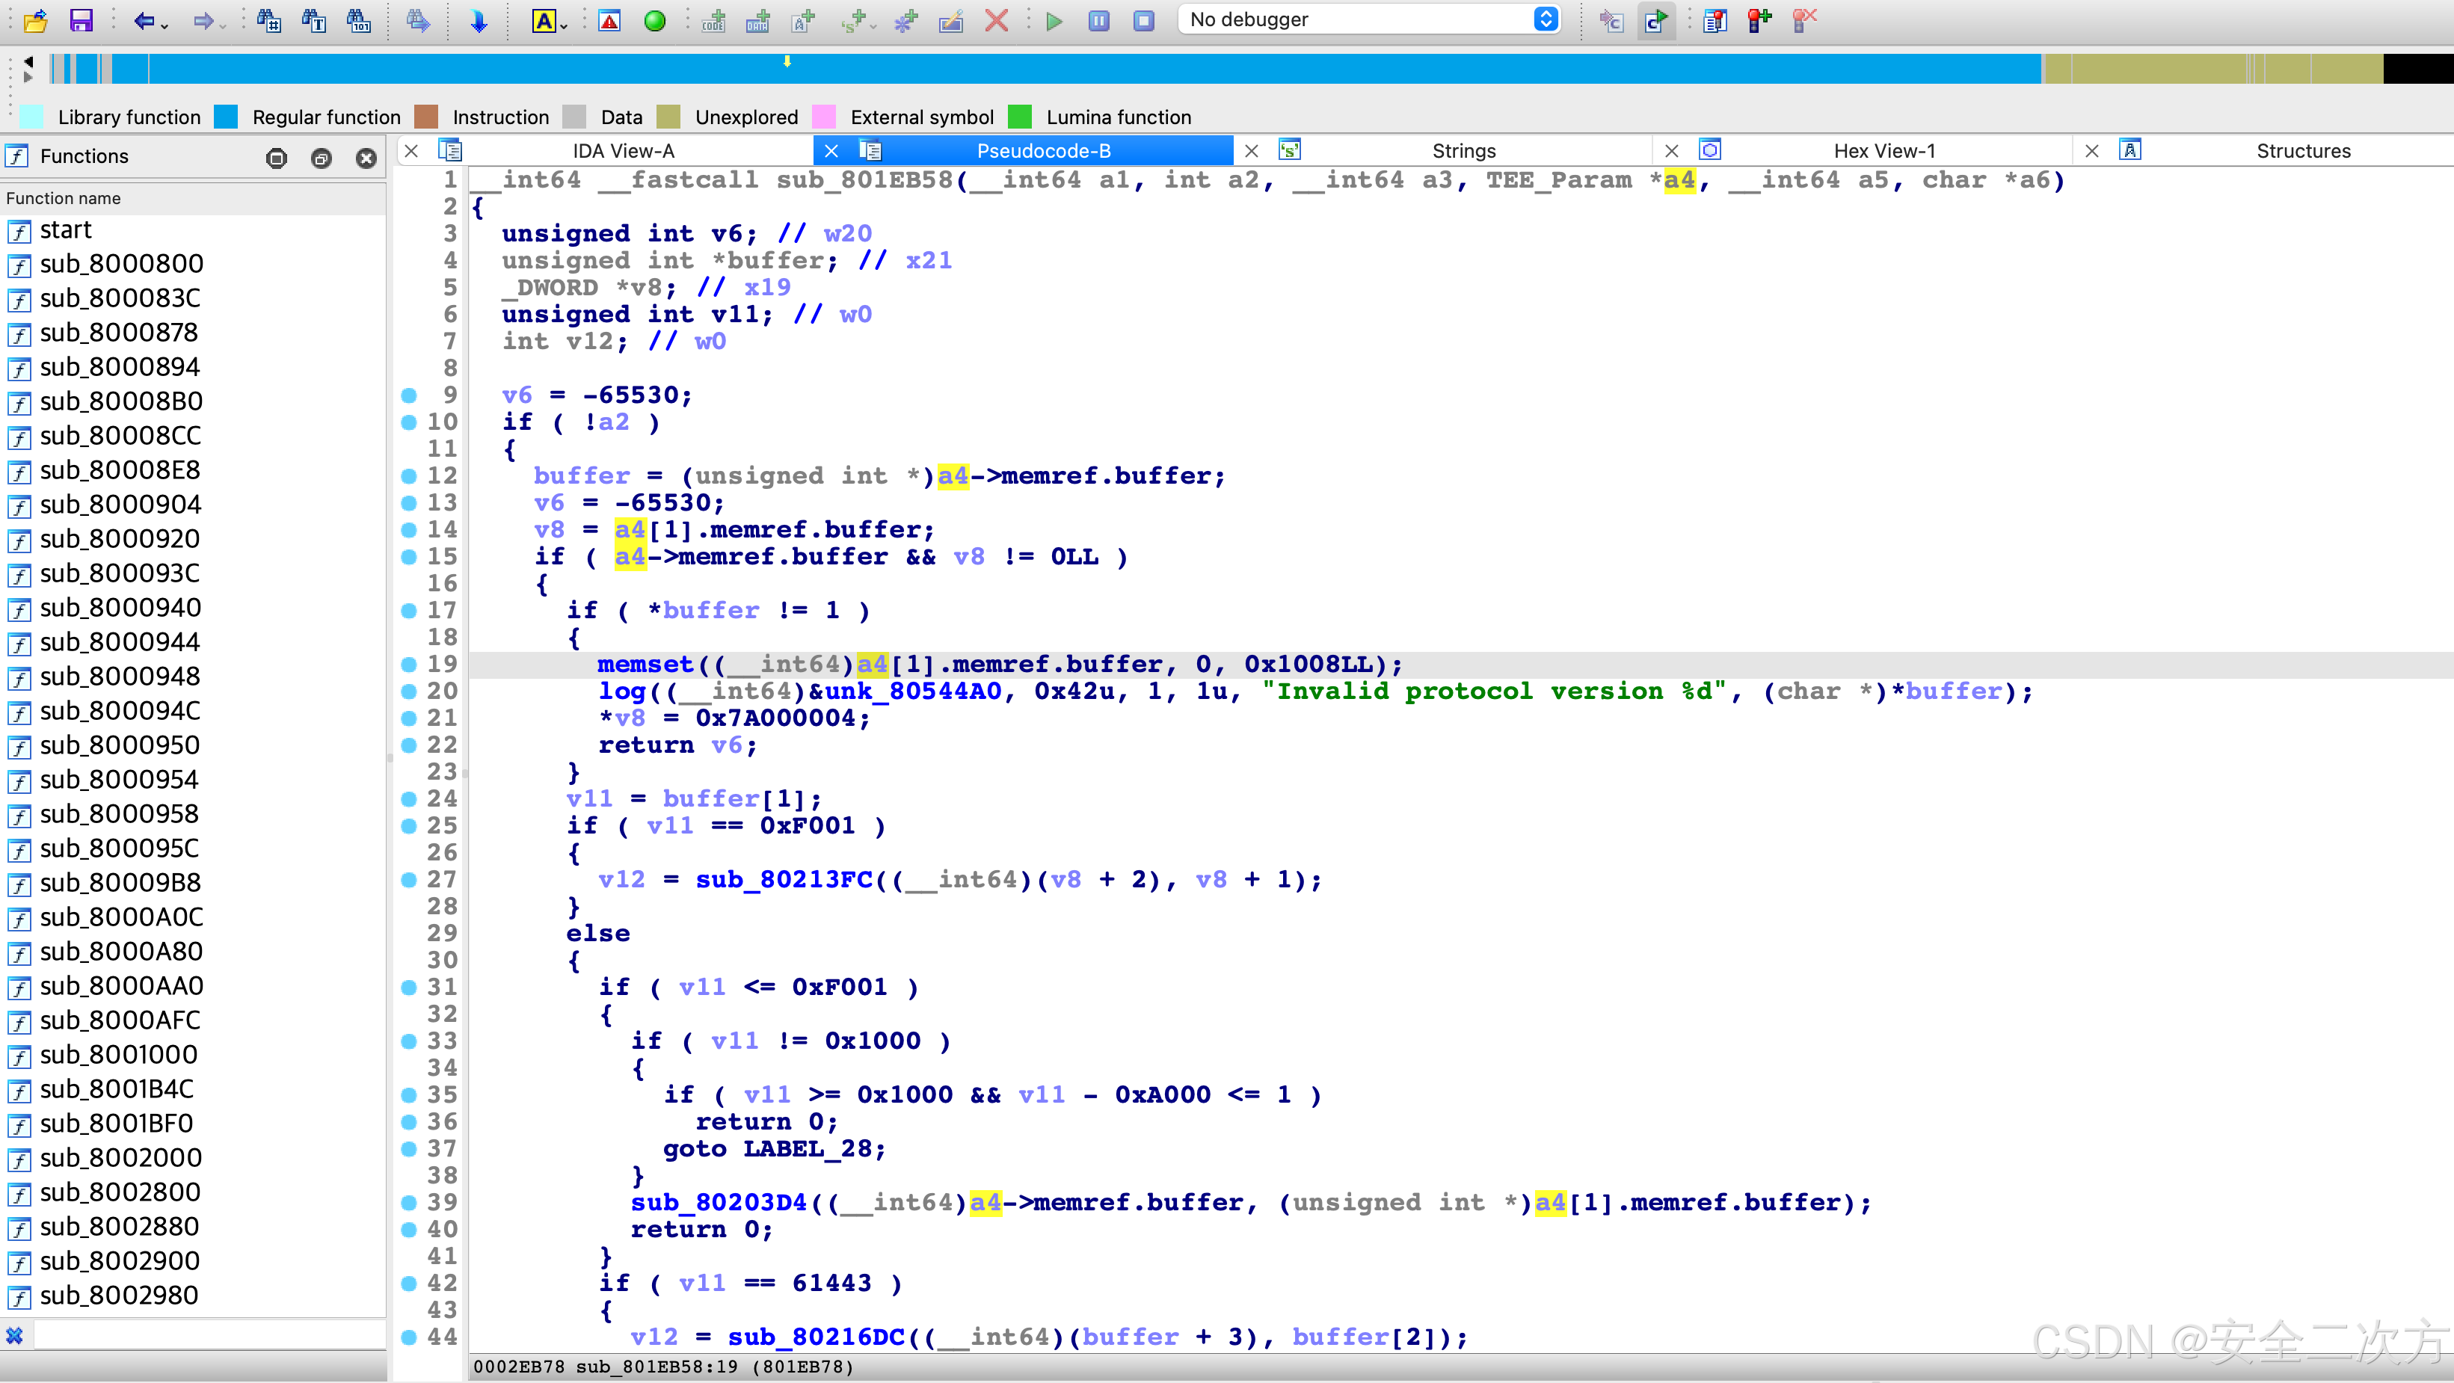Switch to the Strings tab
Viewport: 2454px width, 1383px height.
(1463, 150)
